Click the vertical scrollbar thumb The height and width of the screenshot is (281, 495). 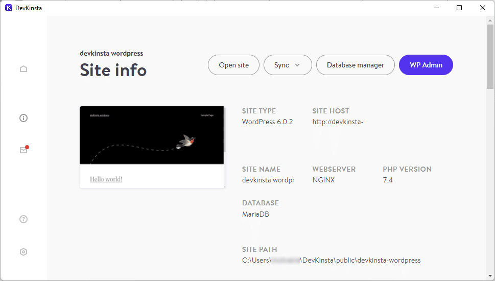[490, 56]
